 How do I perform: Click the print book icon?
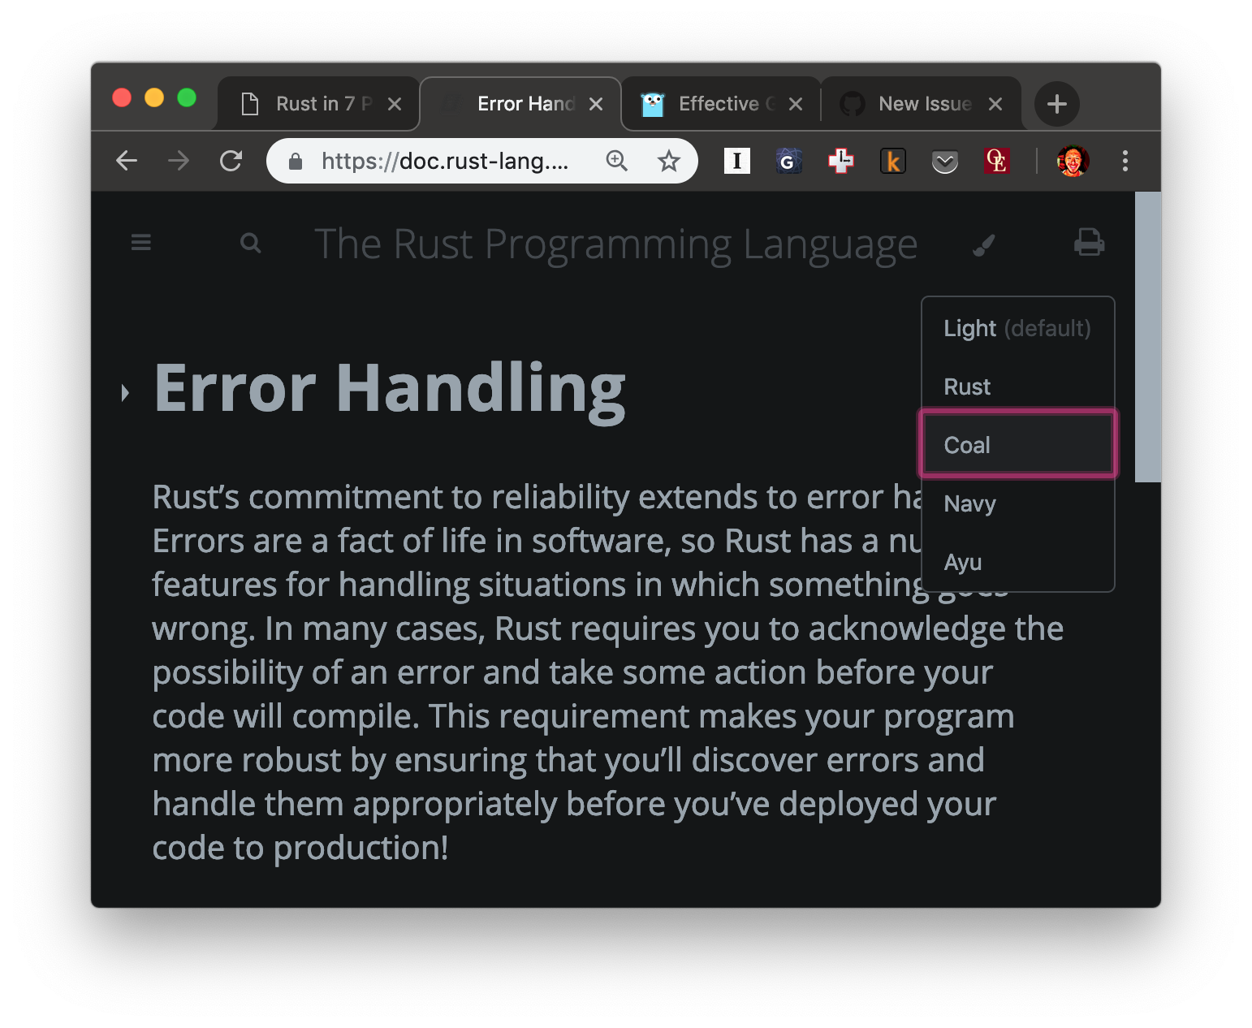pos(1089,242)
